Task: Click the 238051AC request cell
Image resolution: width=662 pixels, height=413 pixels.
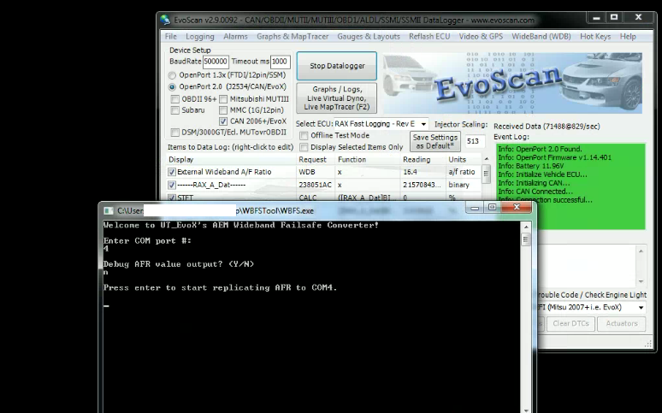Action: (x=315, y=185)
